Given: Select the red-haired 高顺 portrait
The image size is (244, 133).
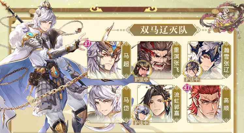Looking at the screenshot, I should (x=205, y=104).
